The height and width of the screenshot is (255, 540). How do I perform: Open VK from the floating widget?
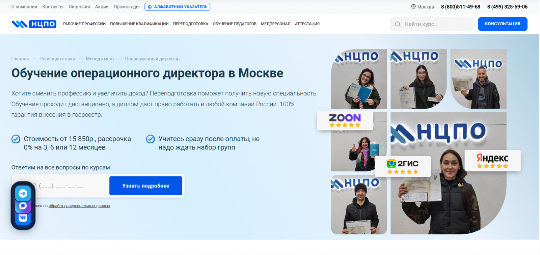pos(23,218)
